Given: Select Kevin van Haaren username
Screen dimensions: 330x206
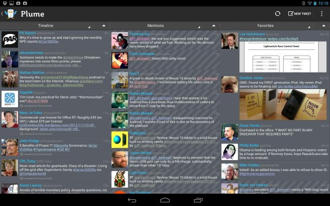Looking at the screenshot, I should pos(254,185).
